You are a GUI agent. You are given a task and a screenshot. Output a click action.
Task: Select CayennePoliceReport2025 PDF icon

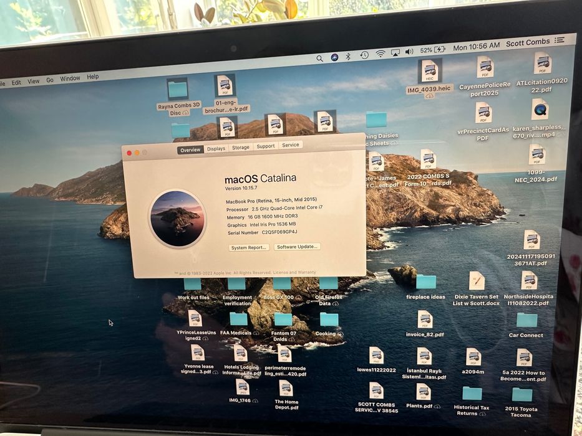(x=485, y=67)
